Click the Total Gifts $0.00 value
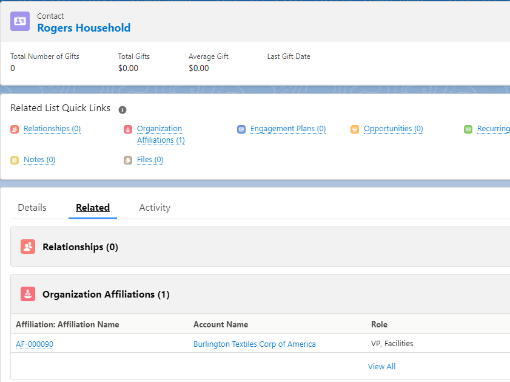The height and width of the screenshot is (382, 510). 128,68
